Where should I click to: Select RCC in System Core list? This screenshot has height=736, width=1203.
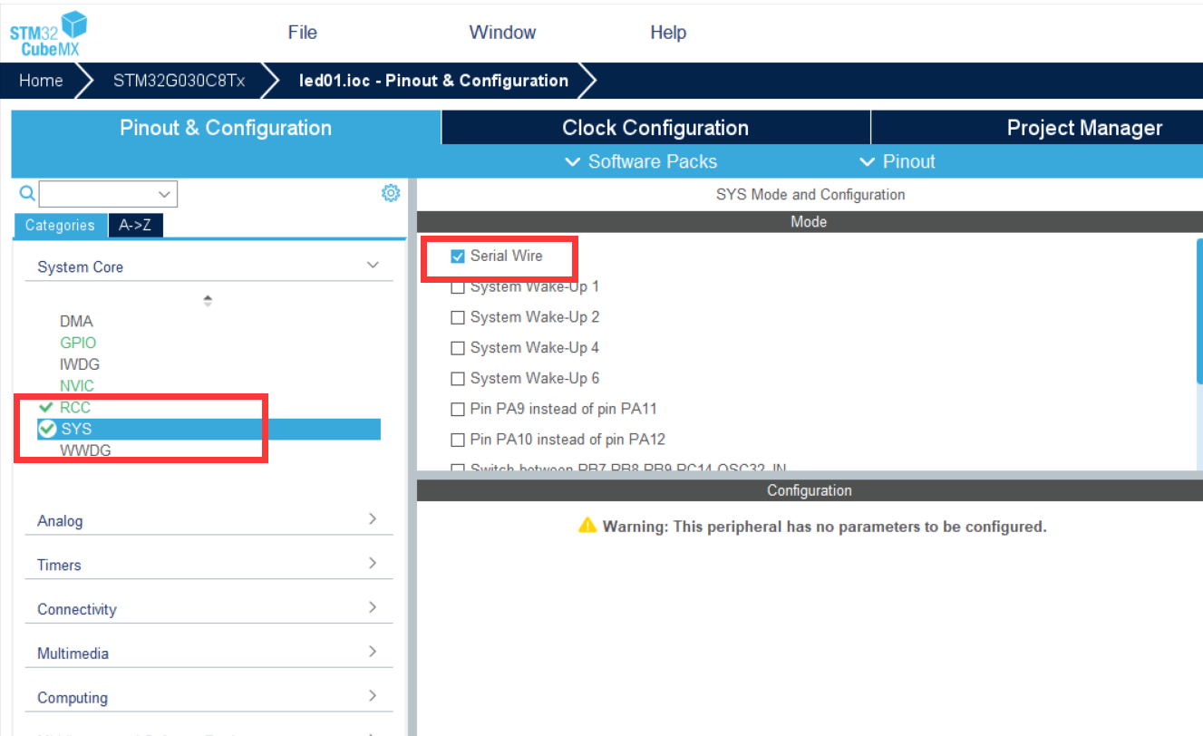pyautogui.click(x=75, y=408)
